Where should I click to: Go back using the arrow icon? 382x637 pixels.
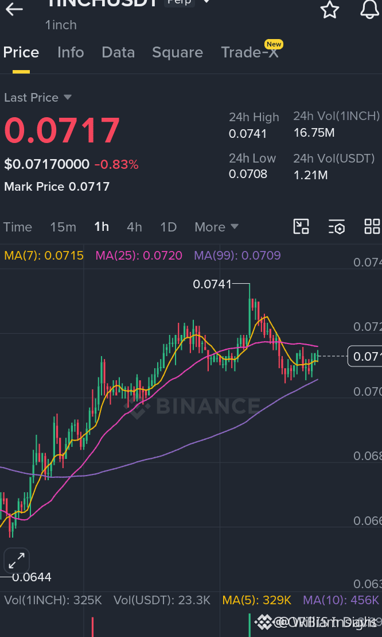tap(14, 9)
